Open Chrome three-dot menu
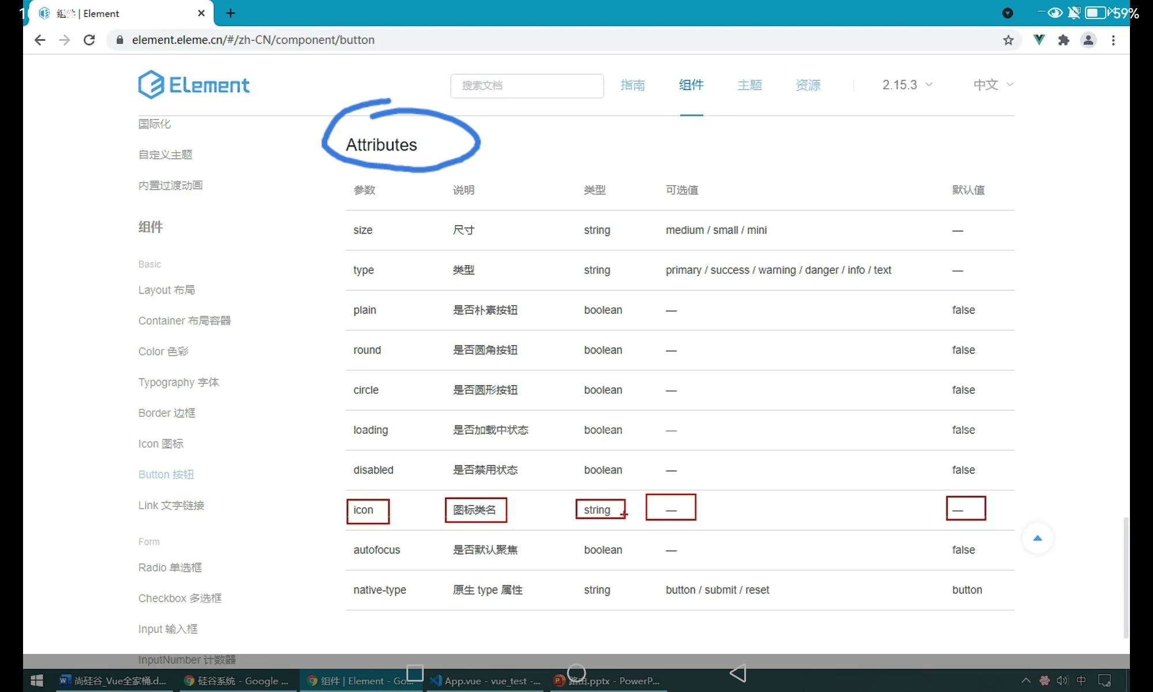The image size is (1153, 692). pyautogui.click(x=1113, y=40)
